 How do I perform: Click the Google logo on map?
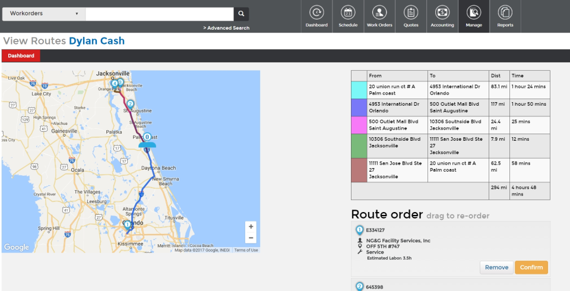(17, 247)
